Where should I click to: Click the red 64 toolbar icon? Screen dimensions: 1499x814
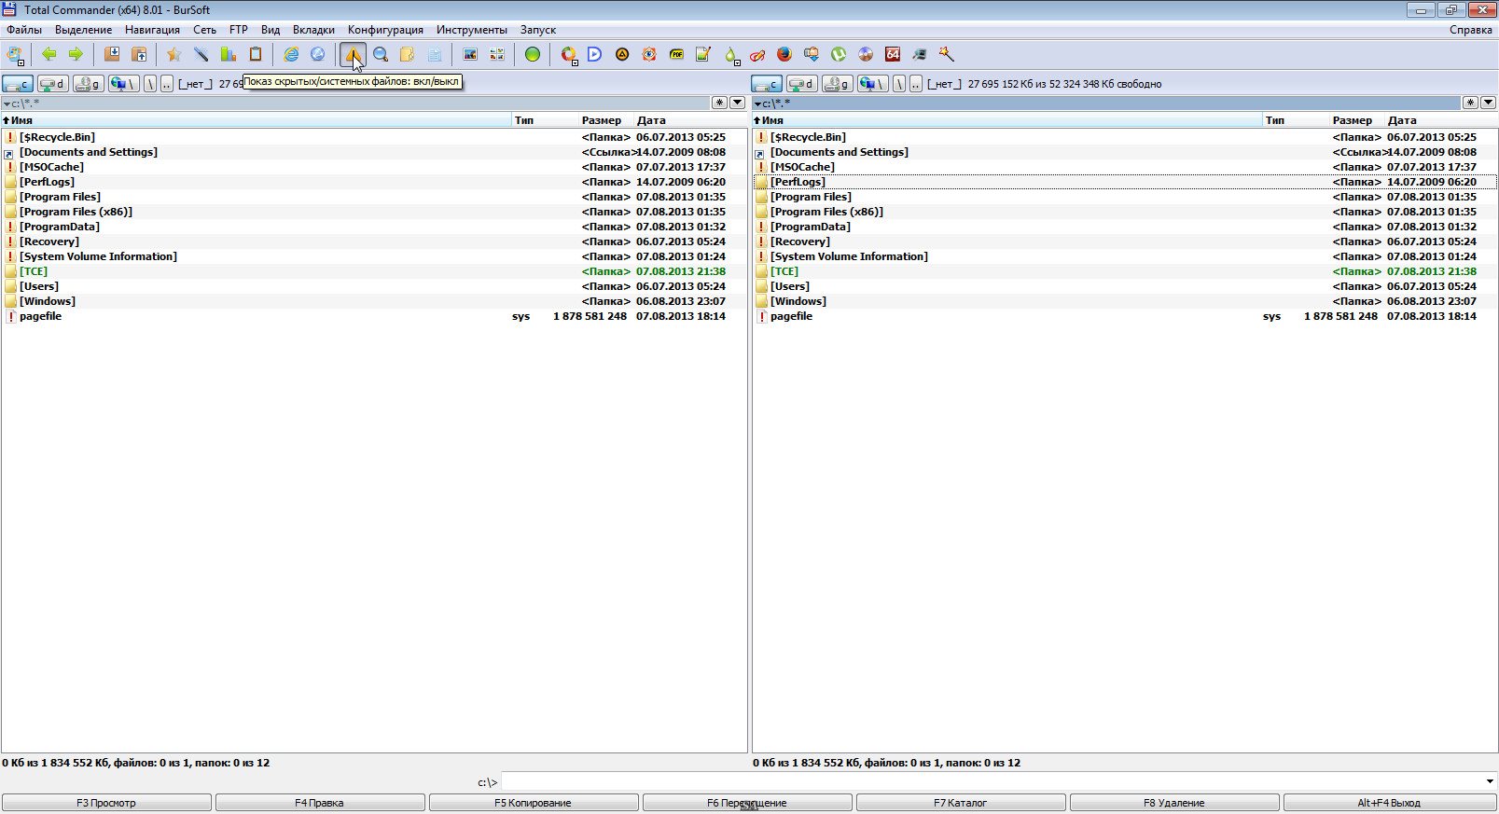point(893,54)
